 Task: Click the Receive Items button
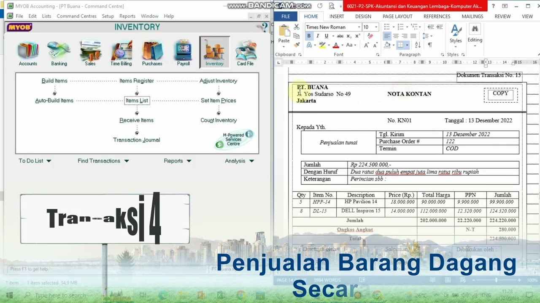[136, 120]
